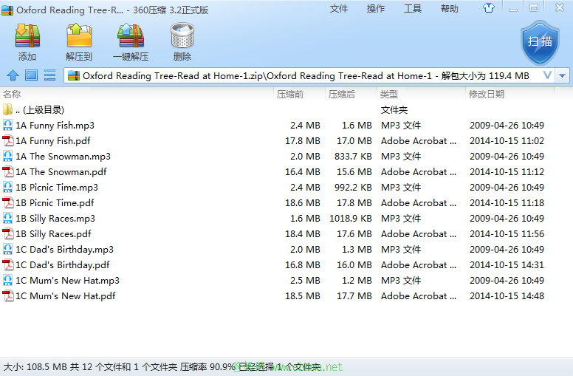Viewport: 573px width, 376px height.
Task: Click the archive icon in the address bar
Action: pyautogui.click(x=73, y=75)
